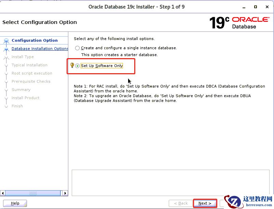Image resolution: width=274 pixels, height=209 pixels.
Task: Click the Summary step in sidebar
Action: (21, 90)
